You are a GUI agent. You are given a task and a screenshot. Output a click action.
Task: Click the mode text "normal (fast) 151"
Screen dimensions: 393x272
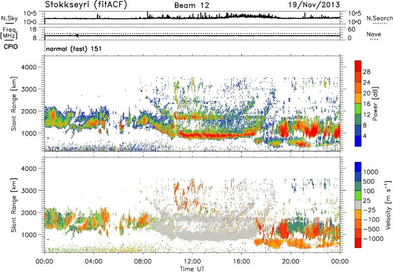point(74,49)
